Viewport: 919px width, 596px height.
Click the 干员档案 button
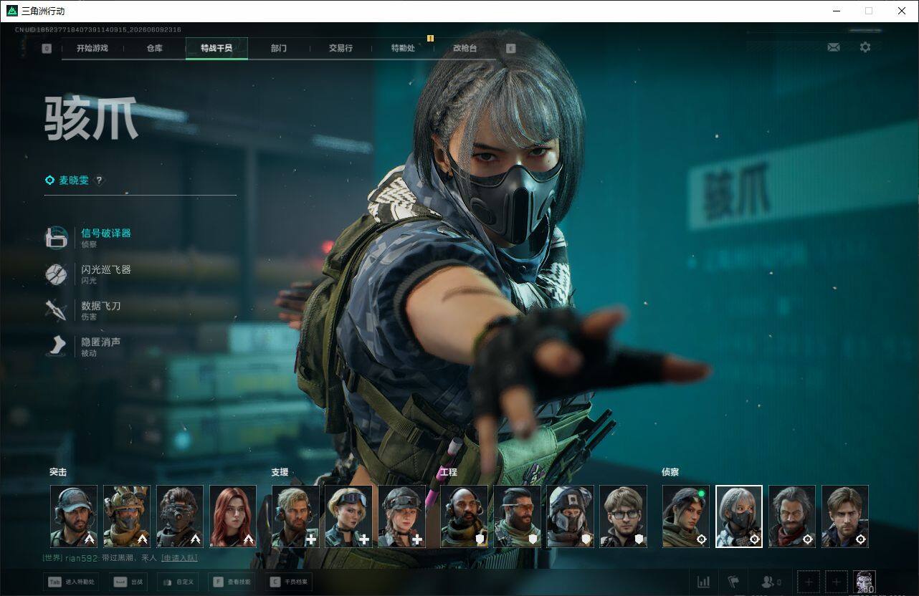[x=289, y=582]
